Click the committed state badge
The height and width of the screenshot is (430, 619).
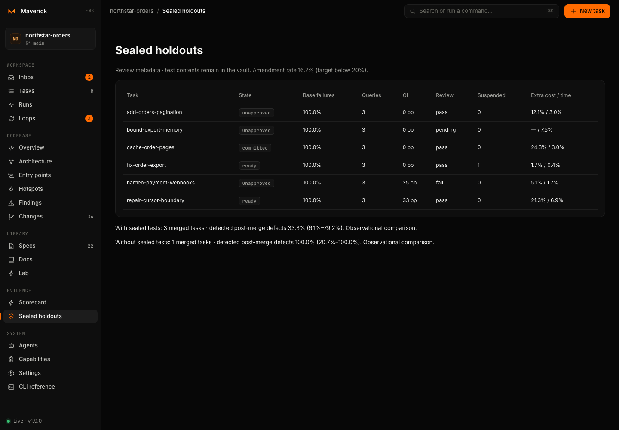tap(255, 148)
